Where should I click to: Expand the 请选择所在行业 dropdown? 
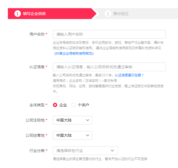click(85, 151)
